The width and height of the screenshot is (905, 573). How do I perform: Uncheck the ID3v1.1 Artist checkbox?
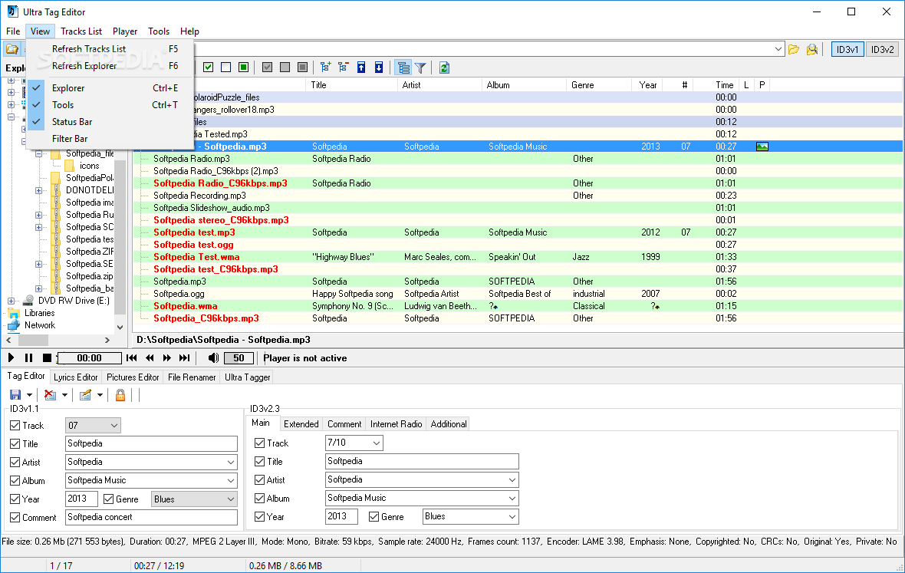point(15,463)
